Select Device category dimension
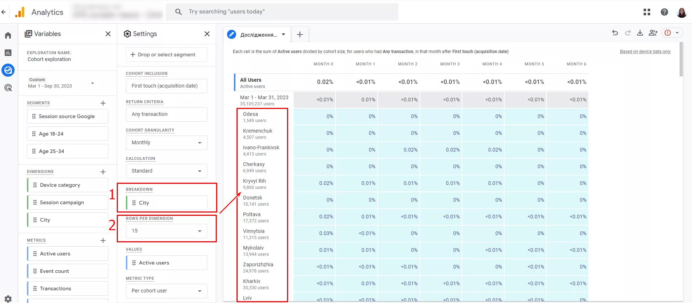 click(68, 185)
